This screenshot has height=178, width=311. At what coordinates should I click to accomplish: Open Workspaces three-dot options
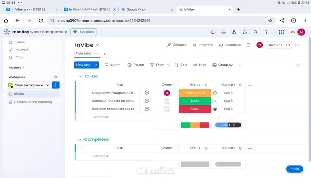[x=48, y=77]
